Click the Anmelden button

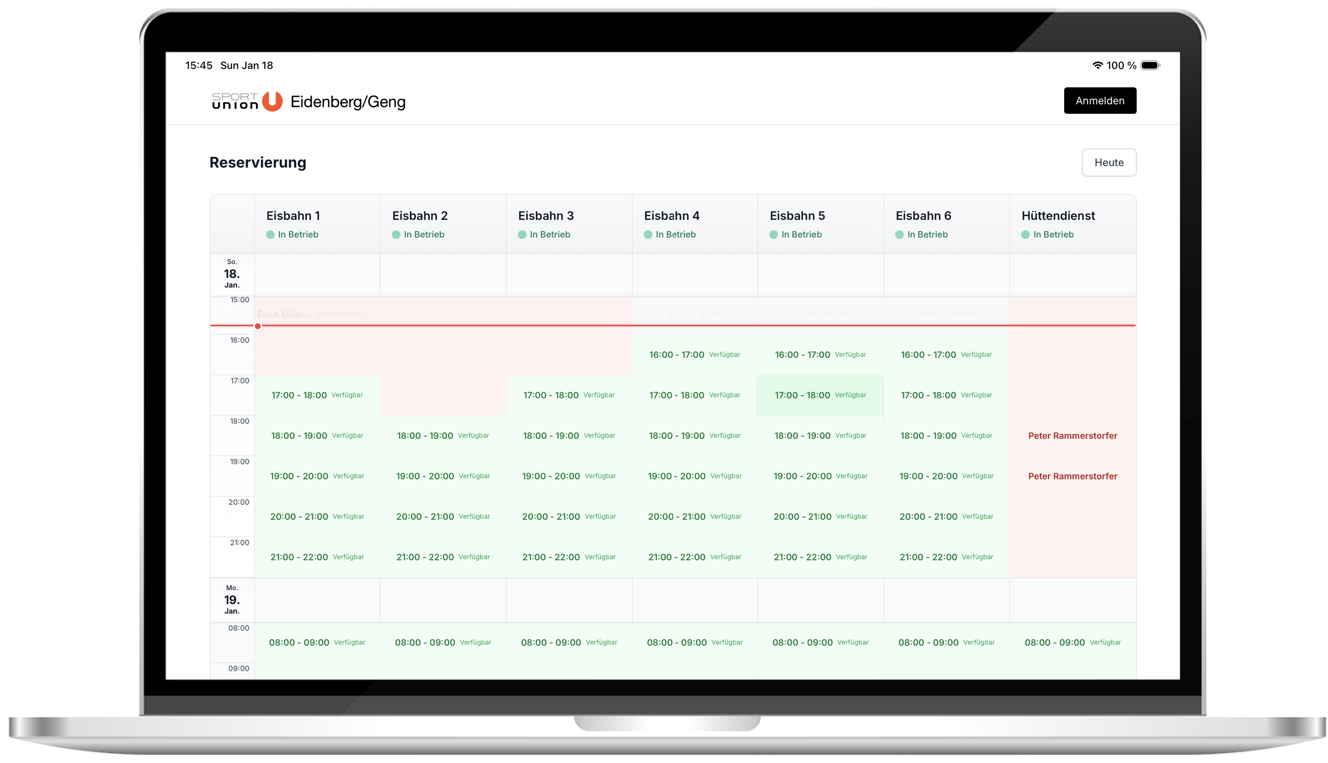pyautogui.click(x=1100, y=100)
